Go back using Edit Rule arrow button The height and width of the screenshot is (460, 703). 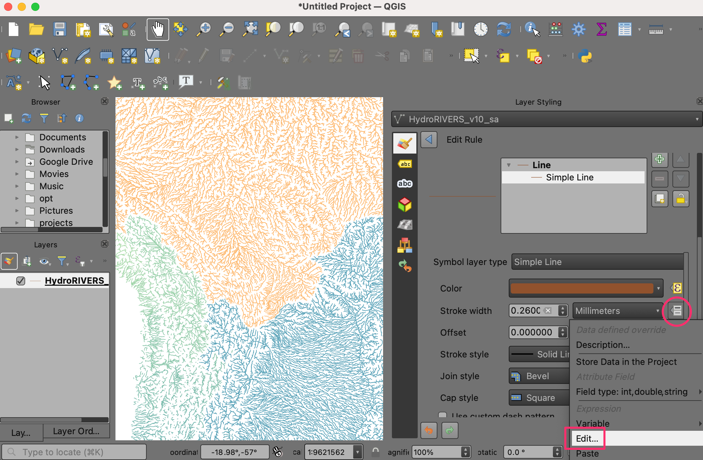click(x=429, y=140)
